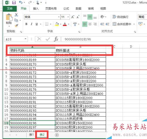Click the fill color bucket swatch
147x139 pixels.
pyautogui.click(x=57, y=24)
